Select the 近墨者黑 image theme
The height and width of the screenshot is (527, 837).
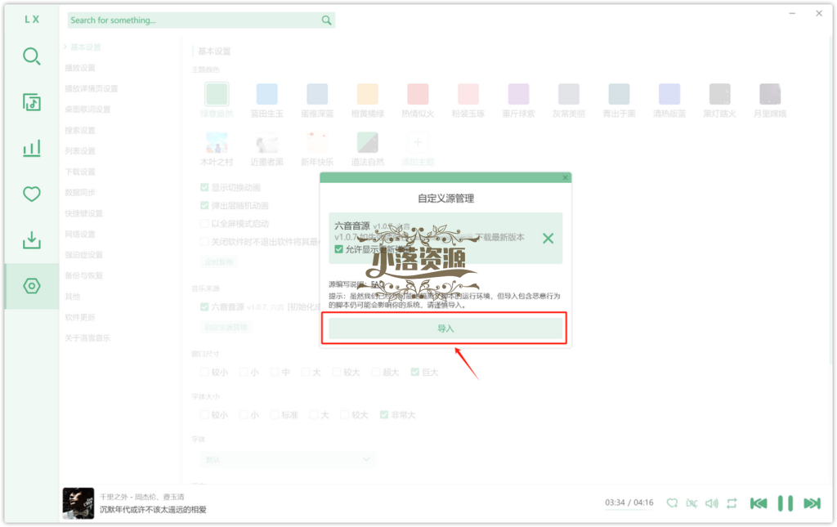click(x=267, y=142)
